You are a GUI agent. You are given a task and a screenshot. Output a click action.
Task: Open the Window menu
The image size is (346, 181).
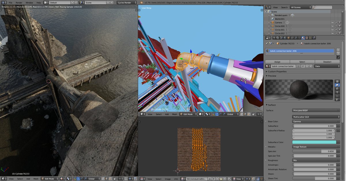pyautogui.click(x=29, y=3)
